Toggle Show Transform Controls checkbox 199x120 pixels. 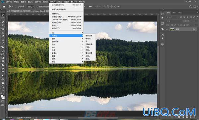[37, 7]
